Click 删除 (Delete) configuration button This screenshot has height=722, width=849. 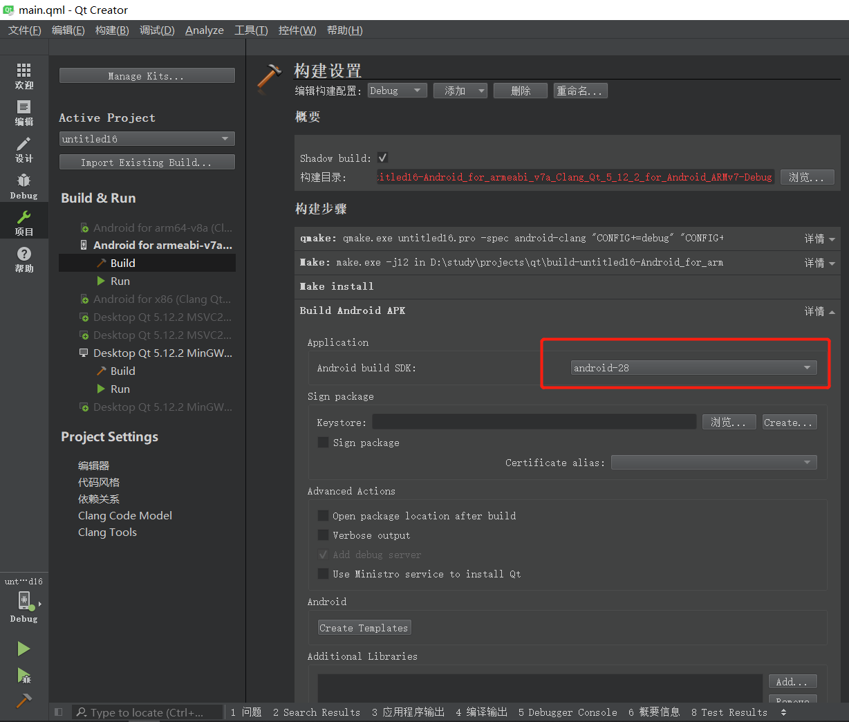521,91
